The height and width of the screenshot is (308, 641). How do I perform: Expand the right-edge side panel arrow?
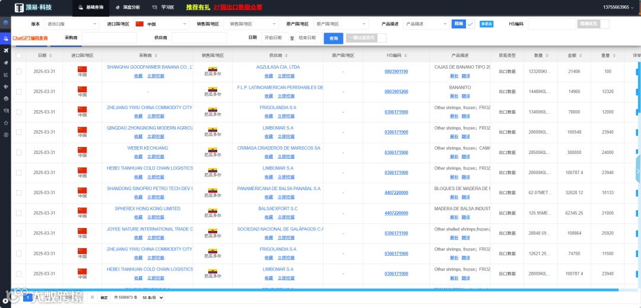638,171
